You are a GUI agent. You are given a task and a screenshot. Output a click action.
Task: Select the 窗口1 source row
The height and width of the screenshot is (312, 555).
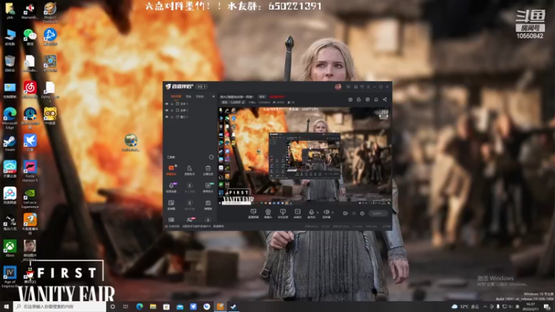(x=190, y=116)
